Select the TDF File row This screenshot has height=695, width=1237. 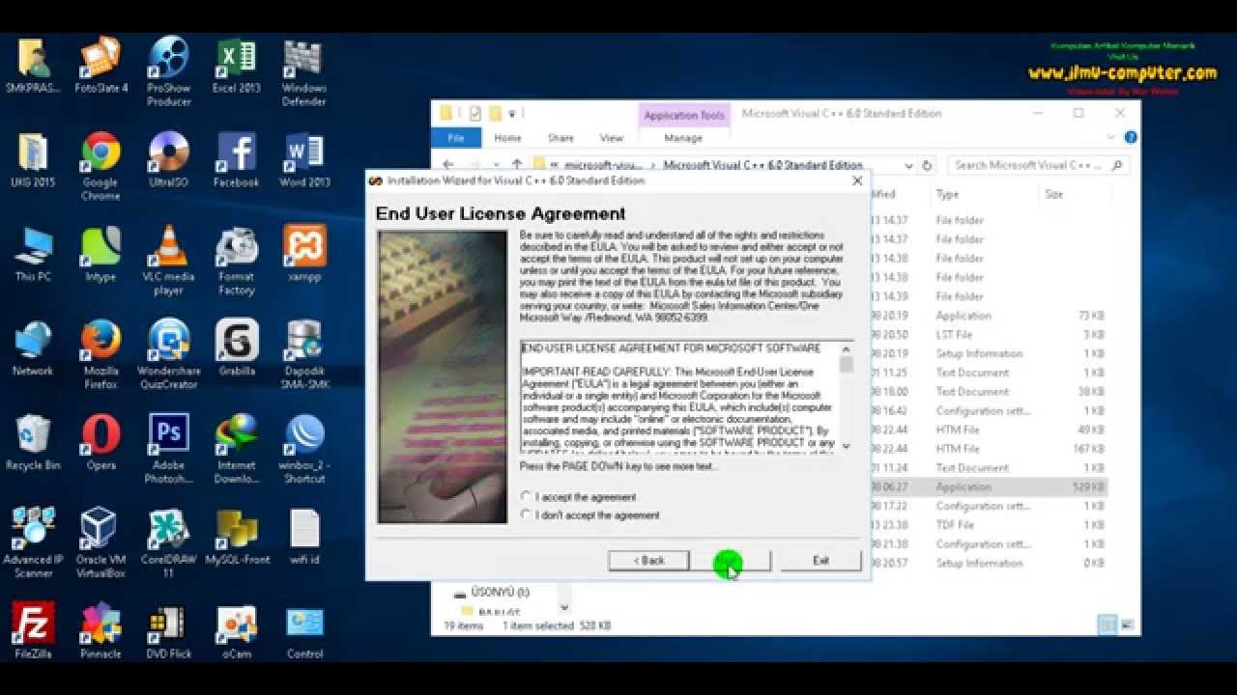[x=988, y=525]
